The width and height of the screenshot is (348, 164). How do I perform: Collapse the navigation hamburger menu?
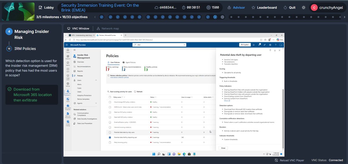(x=75, y=50)
